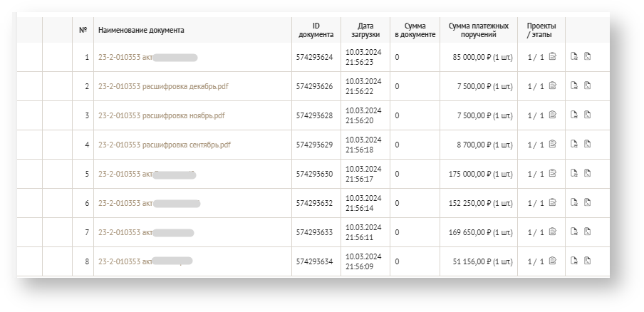This screenshot has width=644, height=312.
Task: Click right document icon in row 5
Action: coord(588,174)
